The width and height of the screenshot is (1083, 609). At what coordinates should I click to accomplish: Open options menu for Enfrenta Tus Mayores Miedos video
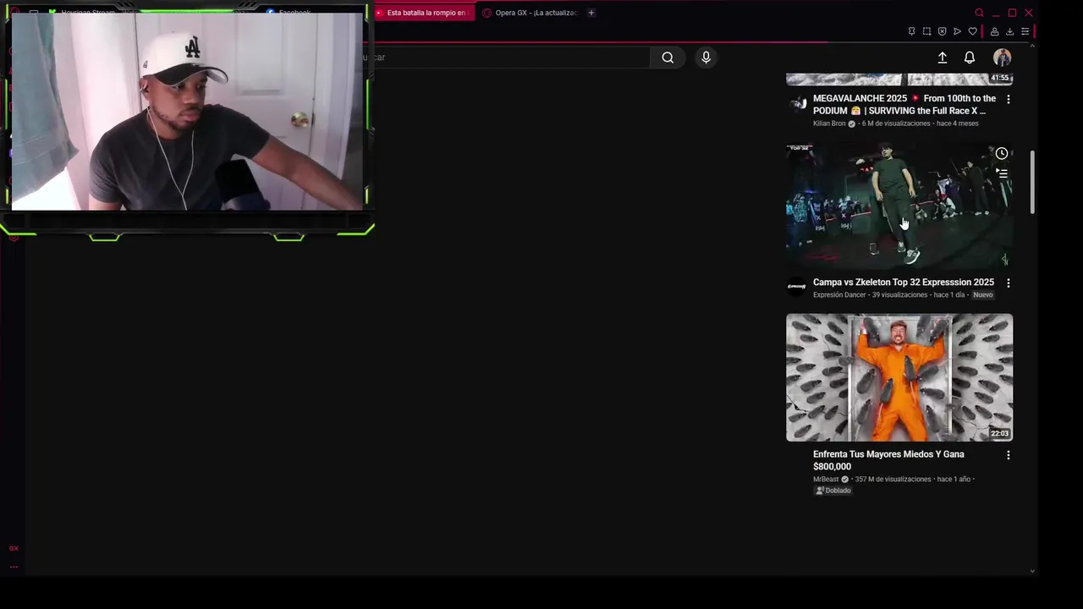point(1008,455)
